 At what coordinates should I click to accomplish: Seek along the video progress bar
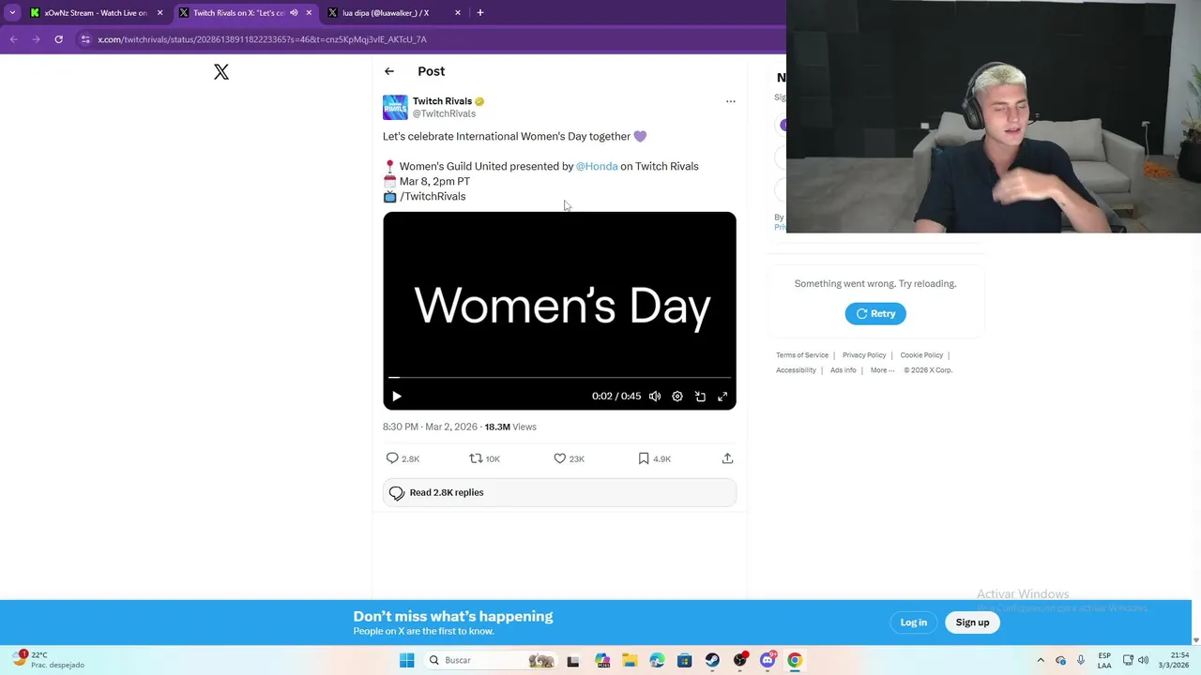pos(559,378)
